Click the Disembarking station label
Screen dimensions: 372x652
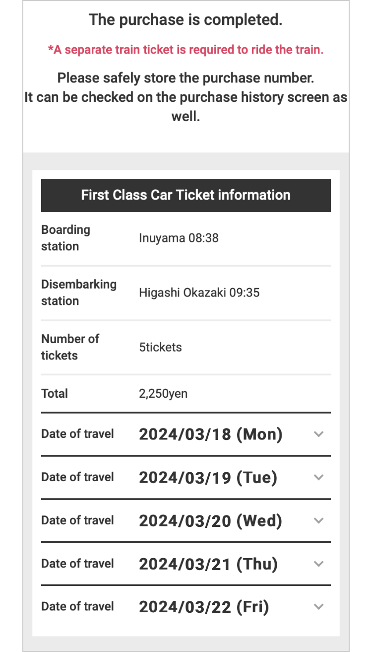78,292
